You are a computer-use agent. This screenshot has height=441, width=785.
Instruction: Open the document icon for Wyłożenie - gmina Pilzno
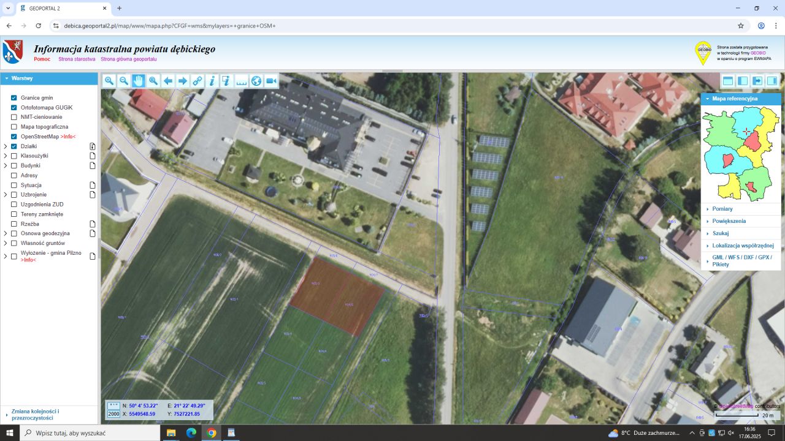(x=93, y=256)
